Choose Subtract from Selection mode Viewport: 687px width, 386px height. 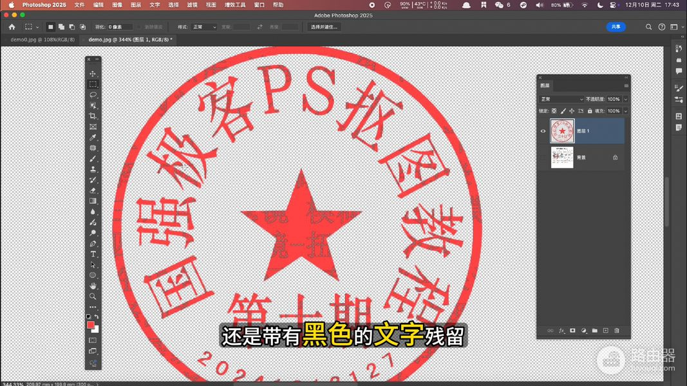tap(72, 27)
